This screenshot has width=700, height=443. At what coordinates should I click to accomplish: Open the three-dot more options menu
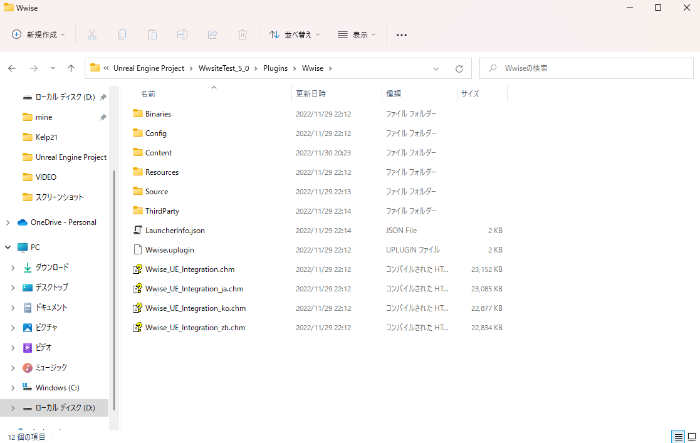click(x=401, y=35)
